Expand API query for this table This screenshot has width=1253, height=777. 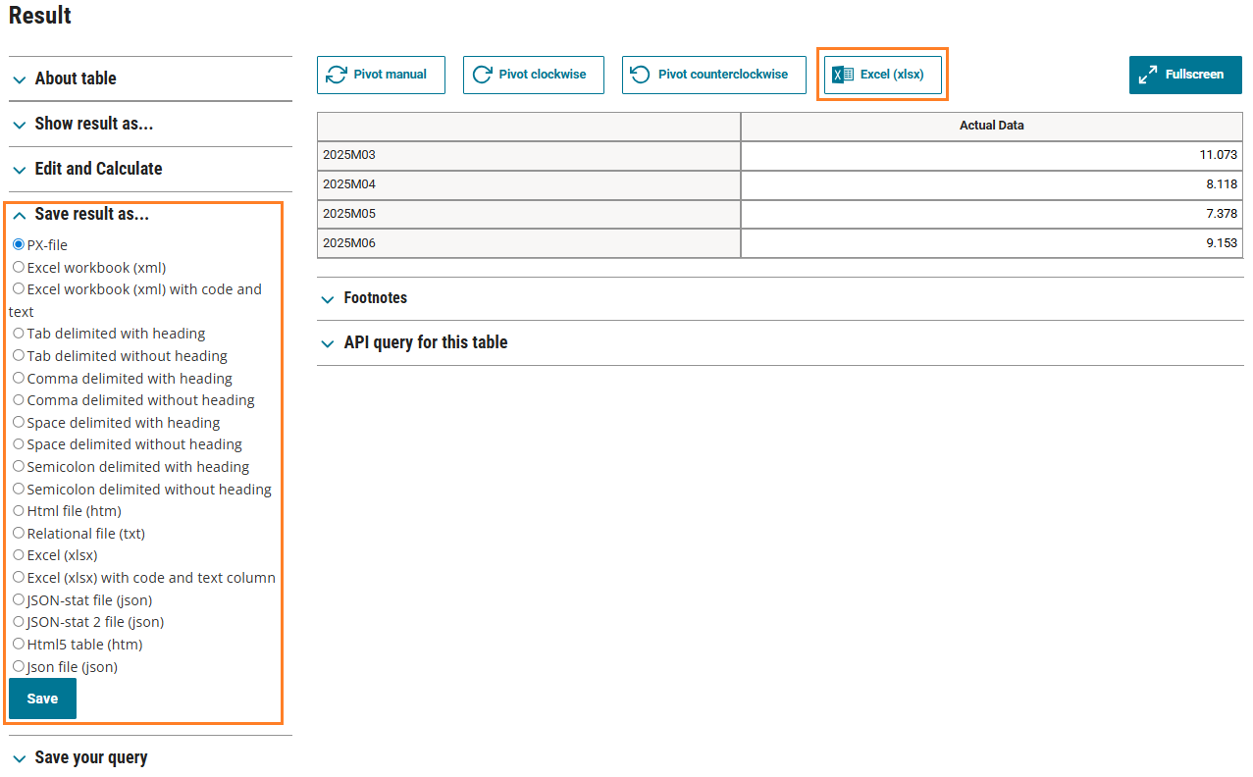pyautogui.click(x=425, y=342)
